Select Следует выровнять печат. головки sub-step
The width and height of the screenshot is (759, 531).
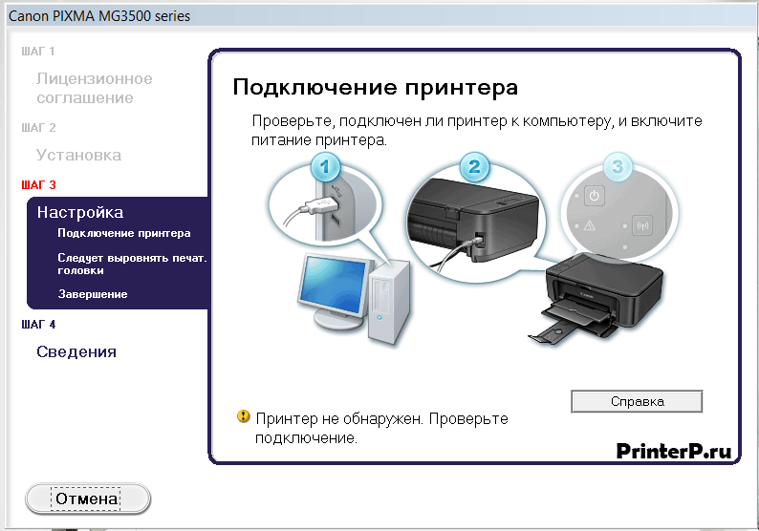(x=132, y=264)
